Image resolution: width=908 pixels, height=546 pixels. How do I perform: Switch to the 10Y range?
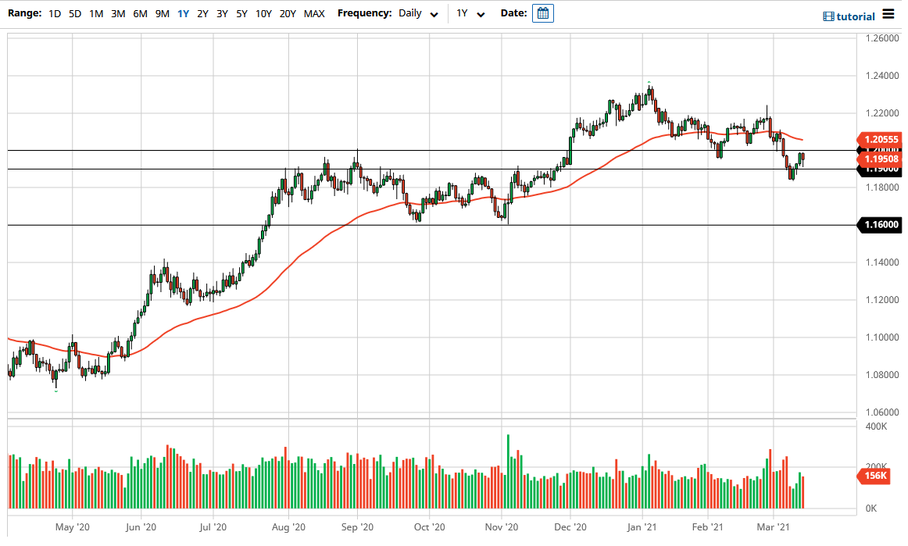[263, 13]
